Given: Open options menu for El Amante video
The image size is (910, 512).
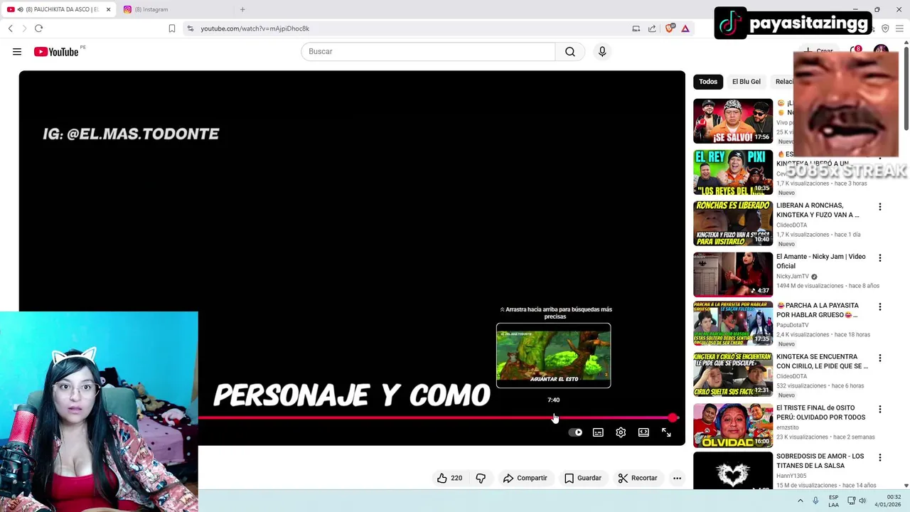Looking at the screenshot, I should [879, 258].
